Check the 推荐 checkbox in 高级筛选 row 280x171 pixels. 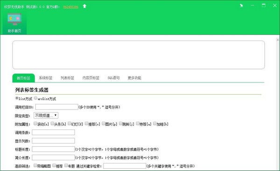point(54,165)
